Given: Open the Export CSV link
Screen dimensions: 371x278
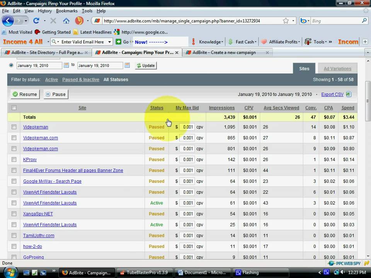Looking at the screenshot, I should (332, 94).
